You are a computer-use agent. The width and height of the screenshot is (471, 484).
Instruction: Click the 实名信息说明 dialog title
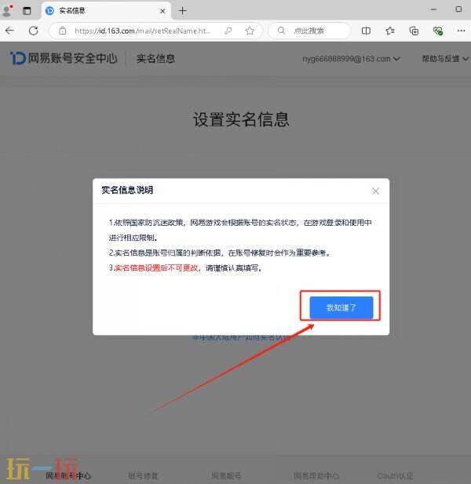click(x=127, y=190)
